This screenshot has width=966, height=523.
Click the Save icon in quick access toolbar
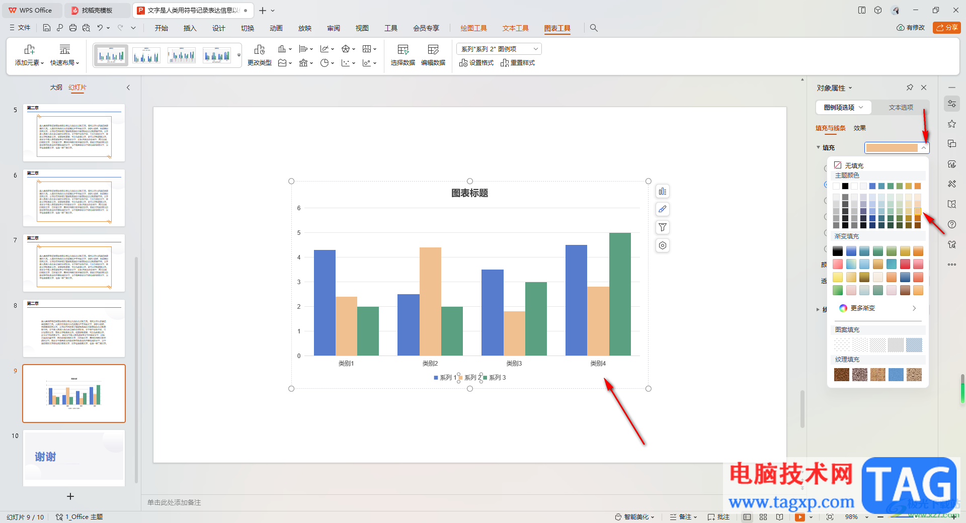(47, 28)
